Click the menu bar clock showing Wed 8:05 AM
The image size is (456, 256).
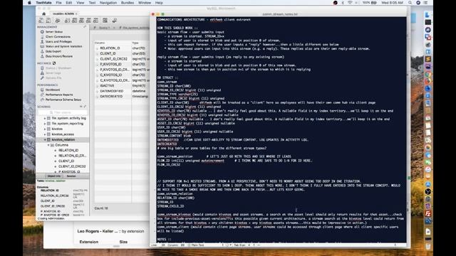[392, 3]
